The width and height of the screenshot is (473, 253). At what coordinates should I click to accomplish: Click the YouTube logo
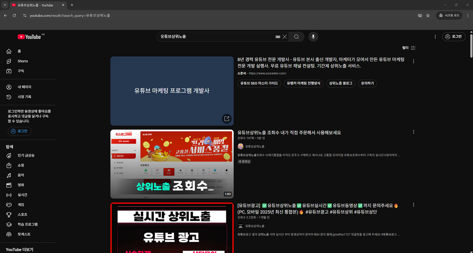[29, 37]
